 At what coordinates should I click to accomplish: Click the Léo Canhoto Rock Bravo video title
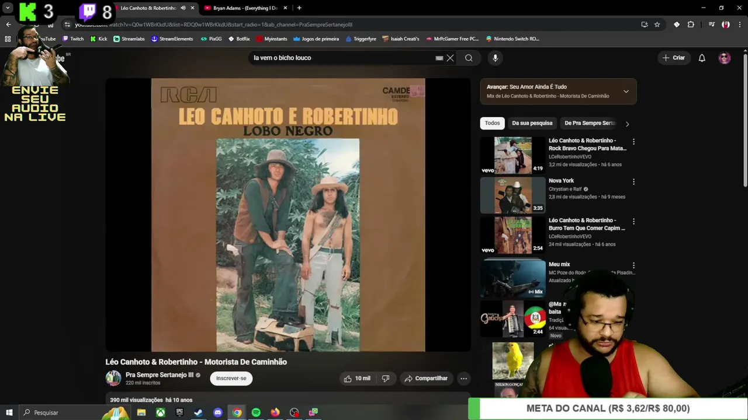tap(587, 144)
